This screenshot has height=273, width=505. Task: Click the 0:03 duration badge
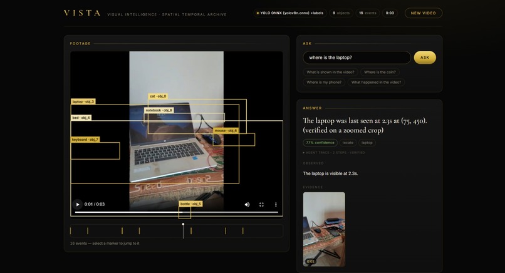[x=390, y=13]
